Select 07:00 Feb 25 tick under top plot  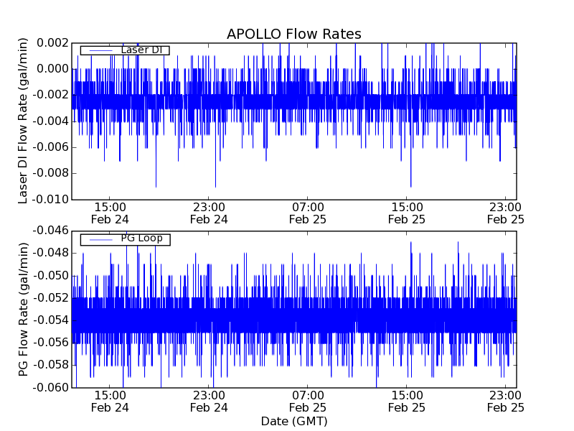tap(308, 213)
